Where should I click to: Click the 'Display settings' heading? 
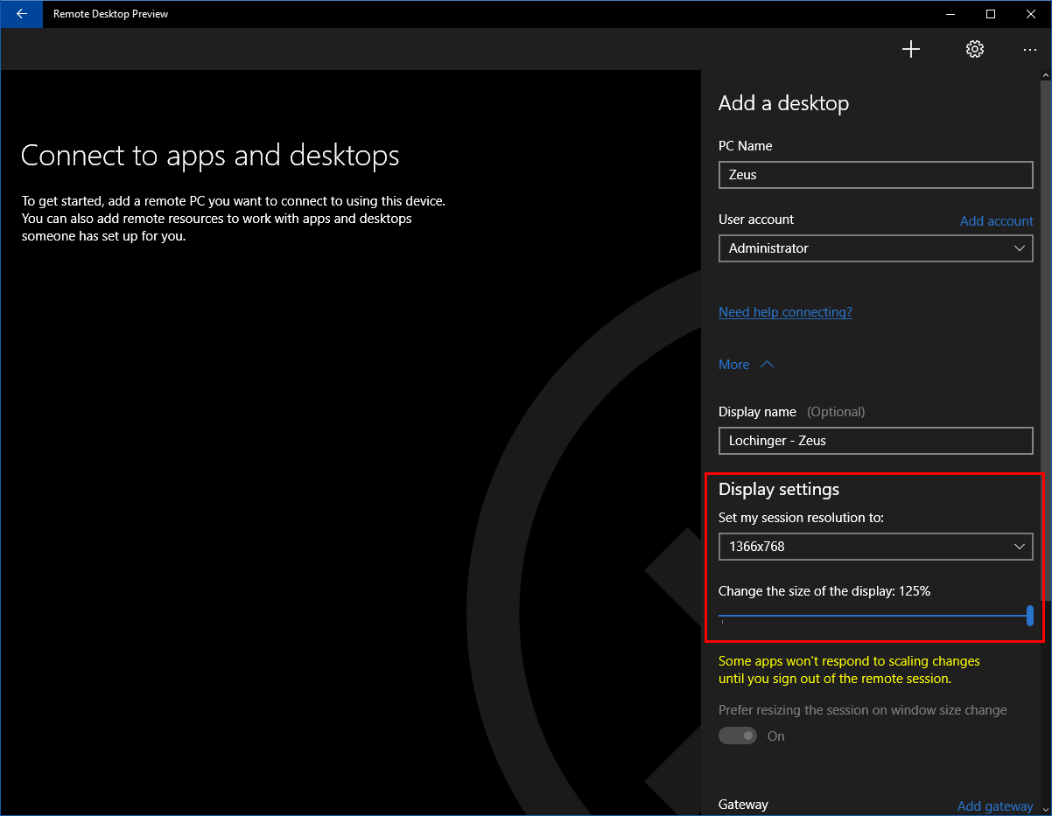pos(779,489)
